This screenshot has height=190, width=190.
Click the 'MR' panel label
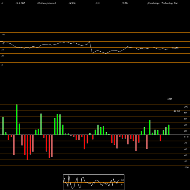[x=169, y=99]
